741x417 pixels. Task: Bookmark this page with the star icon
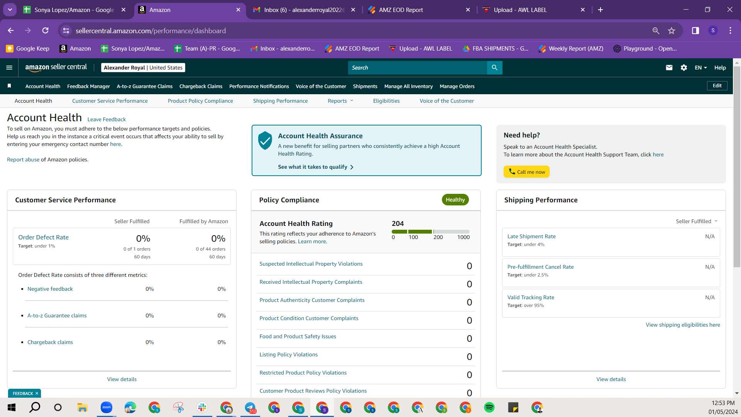[672, 31]
